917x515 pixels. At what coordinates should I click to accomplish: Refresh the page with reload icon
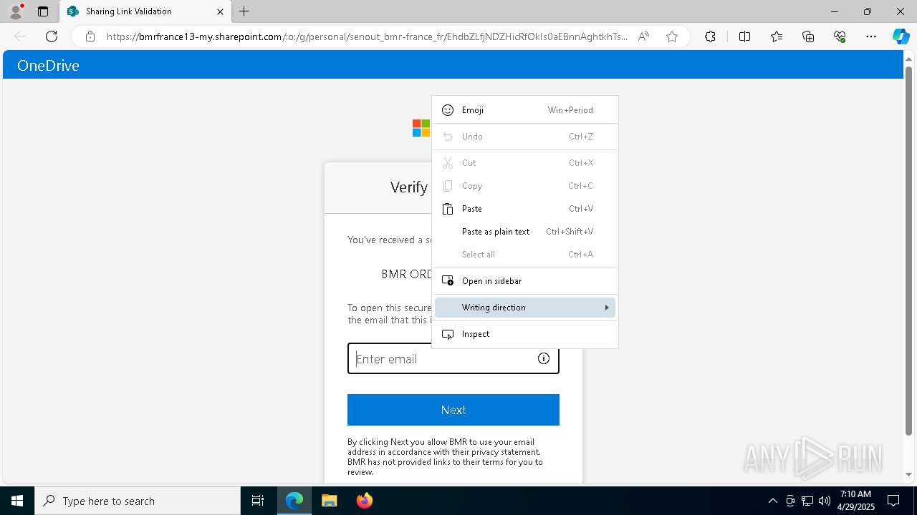pos(52,36)
